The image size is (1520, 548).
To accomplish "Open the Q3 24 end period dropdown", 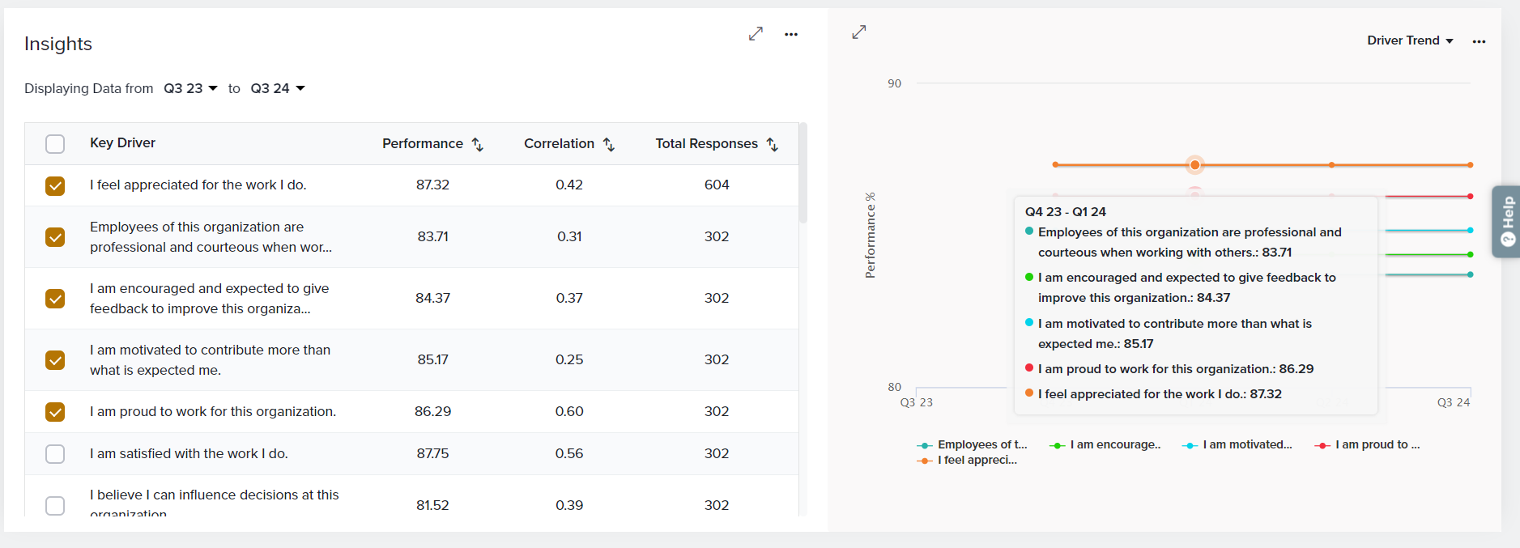I will (x=278, y=88).
